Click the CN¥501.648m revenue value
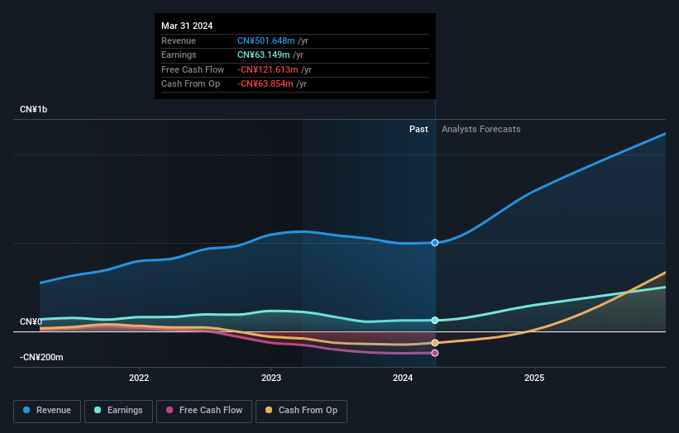This screenshot has height=433, width=679. point(265,40)
